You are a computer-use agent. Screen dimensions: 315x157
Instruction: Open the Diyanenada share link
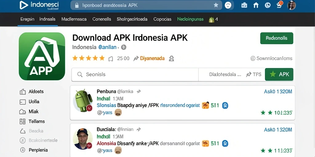(x=152, y=59)
